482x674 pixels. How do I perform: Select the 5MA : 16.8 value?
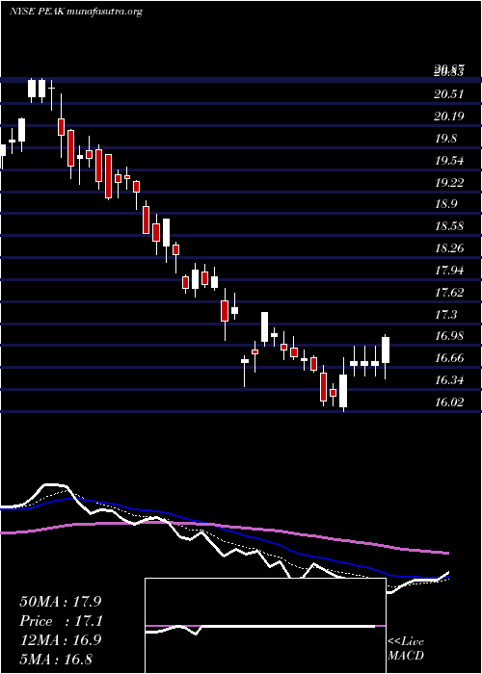(56, 659)
